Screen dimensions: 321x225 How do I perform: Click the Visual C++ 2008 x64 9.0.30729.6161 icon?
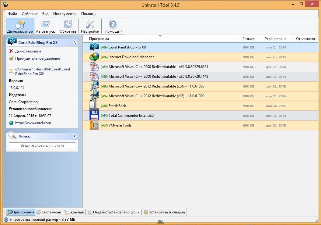(94, 67)
